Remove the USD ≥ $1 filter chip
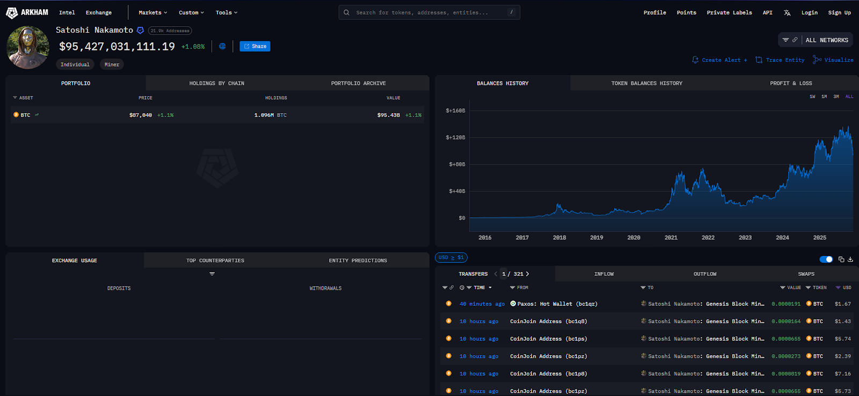The width and height of the screenshot is (859, 396). coord(451,258)
